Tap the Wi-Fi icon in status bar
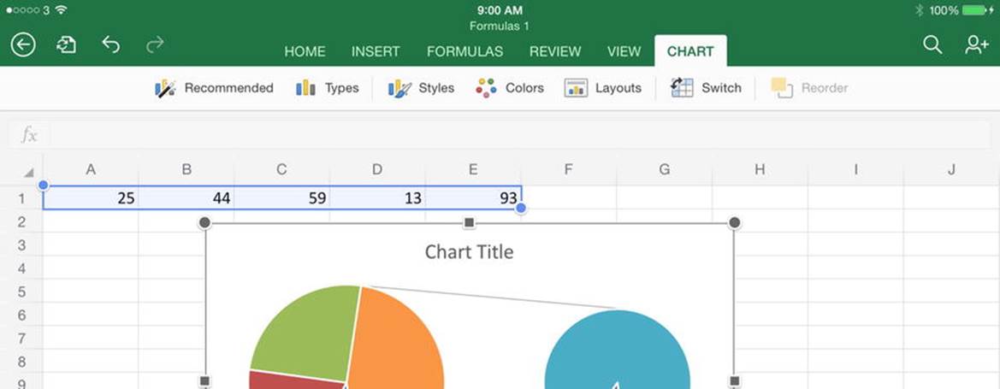 [x=61, y=10]
